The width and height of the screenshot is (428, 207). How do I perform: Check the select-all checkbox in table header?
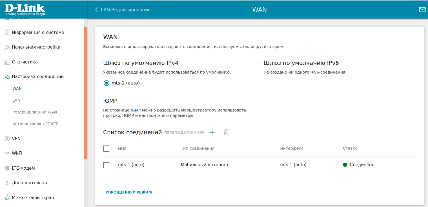106,148
